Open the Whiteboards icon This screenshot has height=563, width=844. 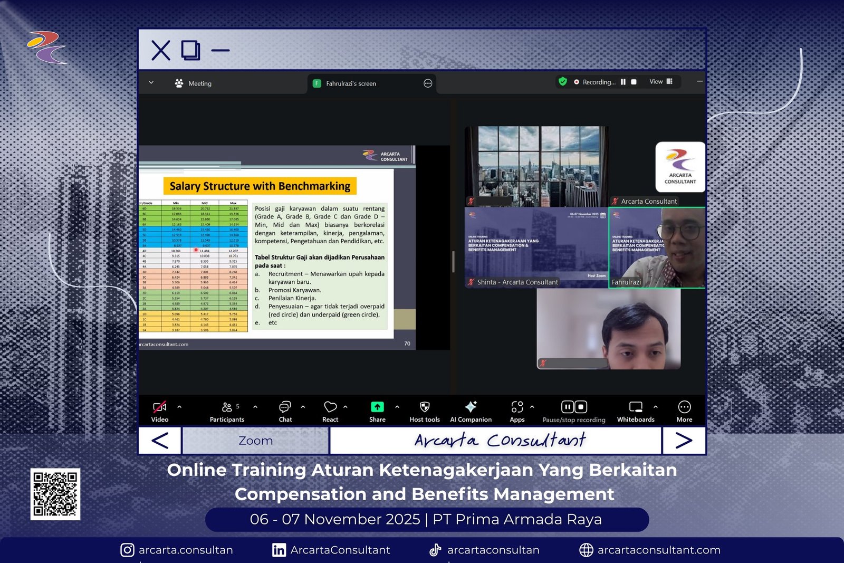636,408
